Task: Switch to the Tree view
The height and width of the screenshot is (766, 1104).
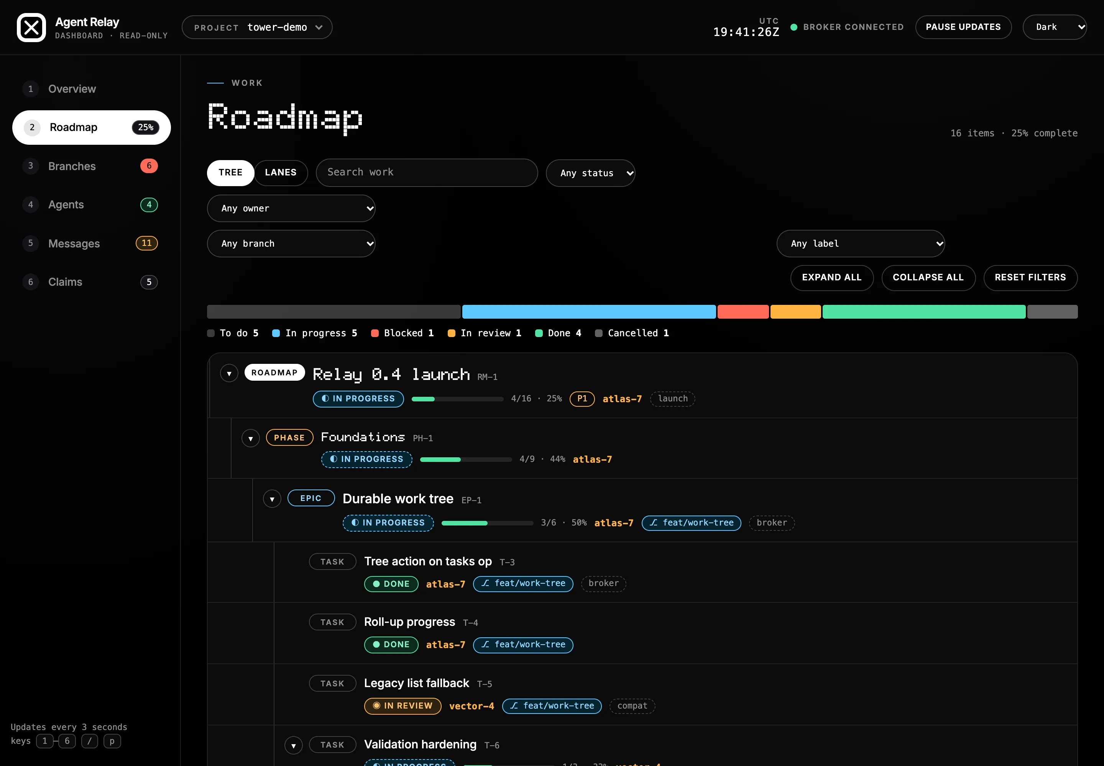Action: coord(231,172)
